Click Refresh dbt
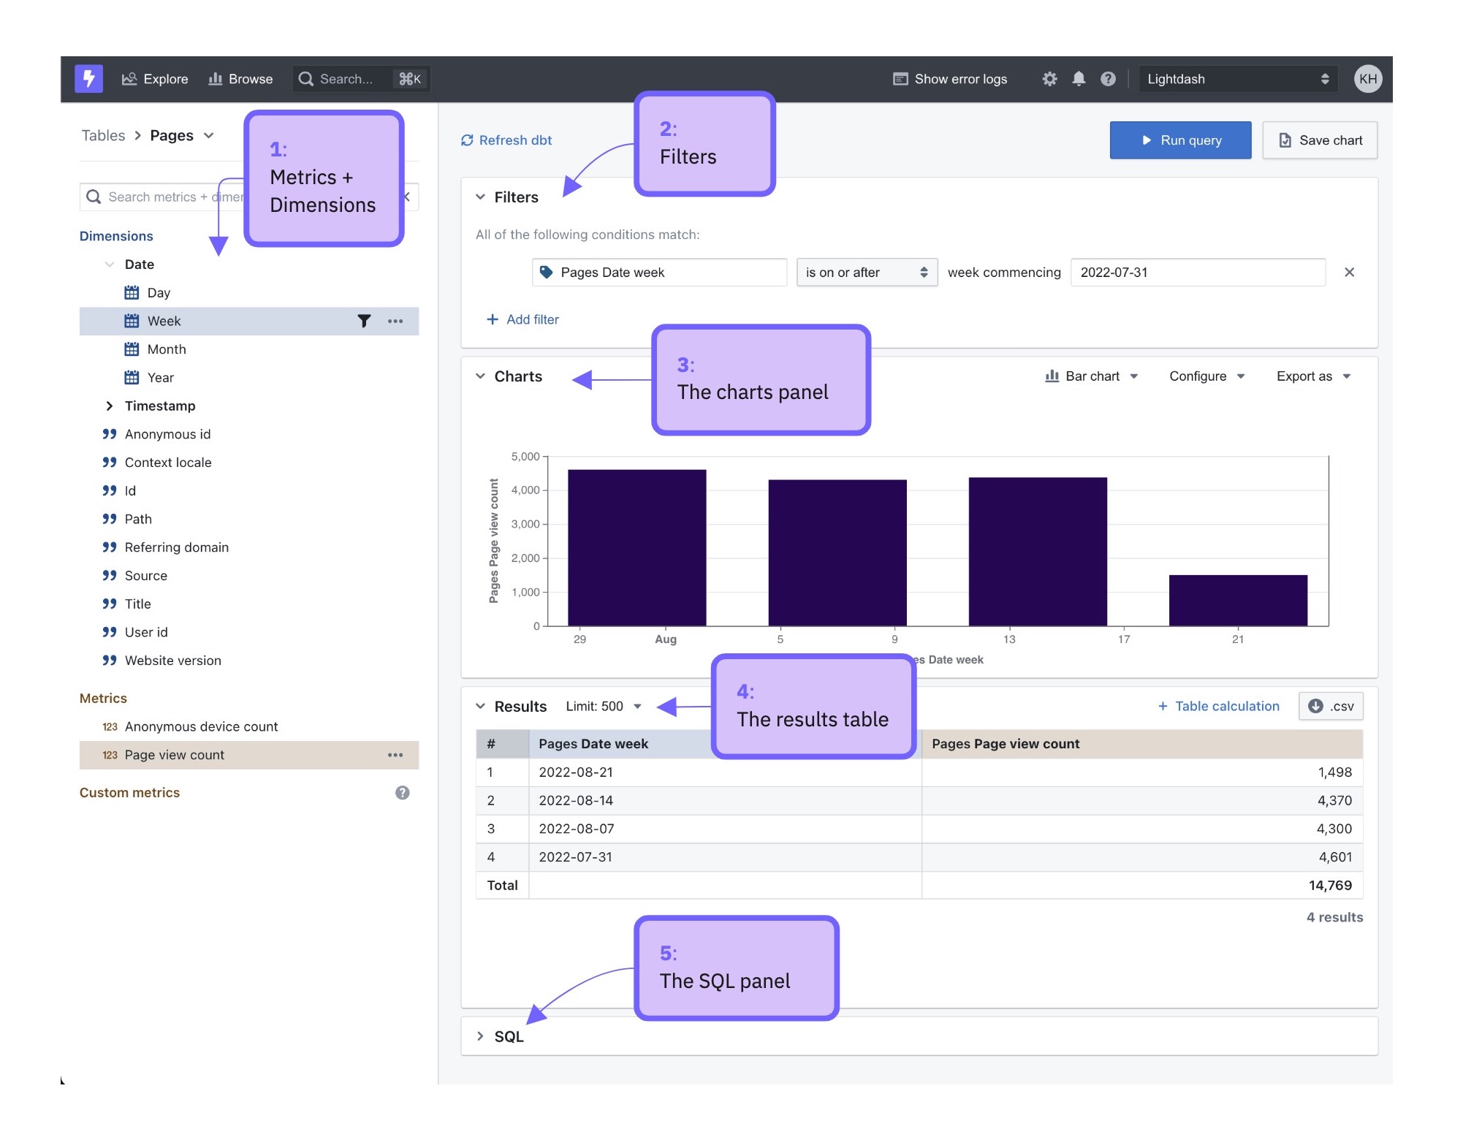Image resolution: width=1463 pixels, height=1140 pixels. coord(506,140)
